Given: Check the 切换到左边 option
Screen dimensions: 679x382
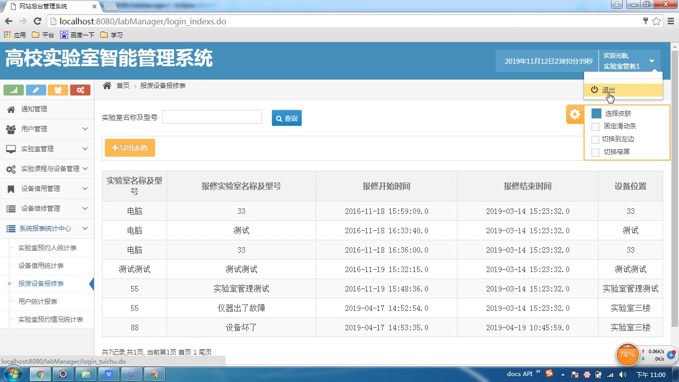Looking at the screenshot, I should 595,139.
